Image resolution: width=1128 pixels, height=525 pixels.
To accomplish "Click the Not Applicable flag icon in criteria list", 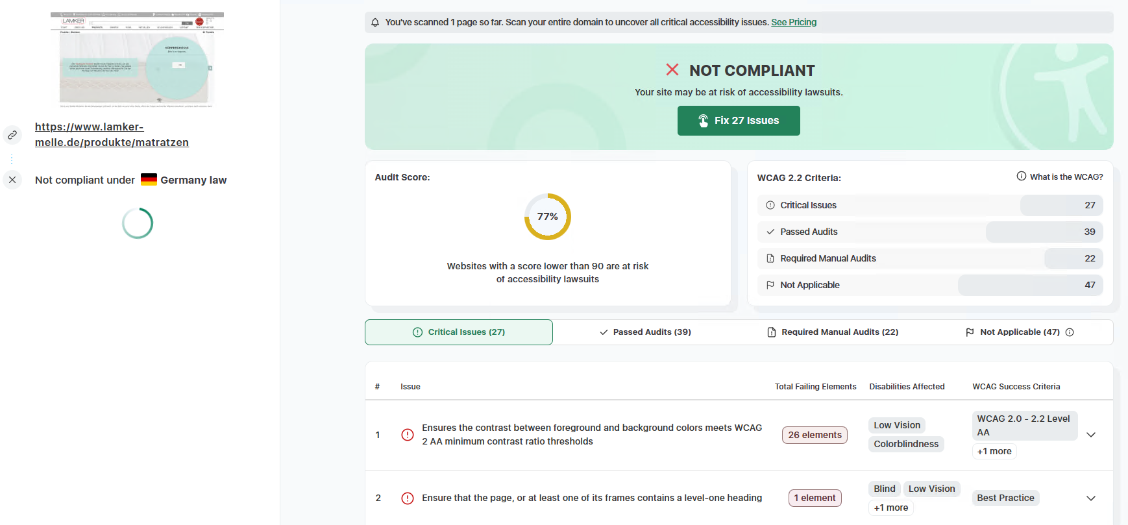I will [x=770, y=285].
